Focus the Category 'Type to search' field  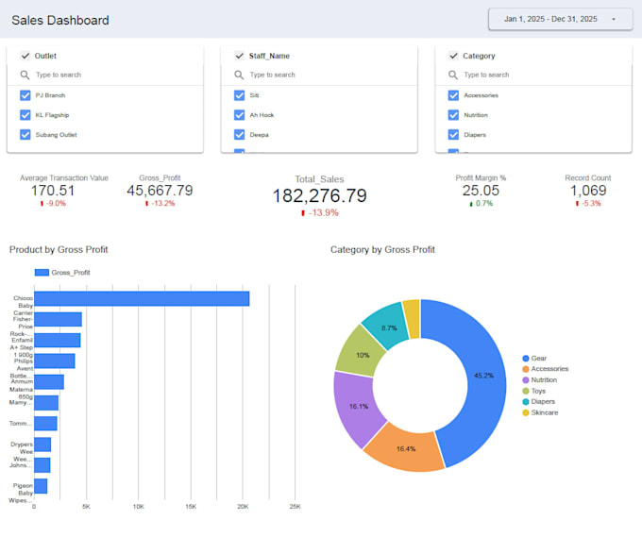click(533, 75)
